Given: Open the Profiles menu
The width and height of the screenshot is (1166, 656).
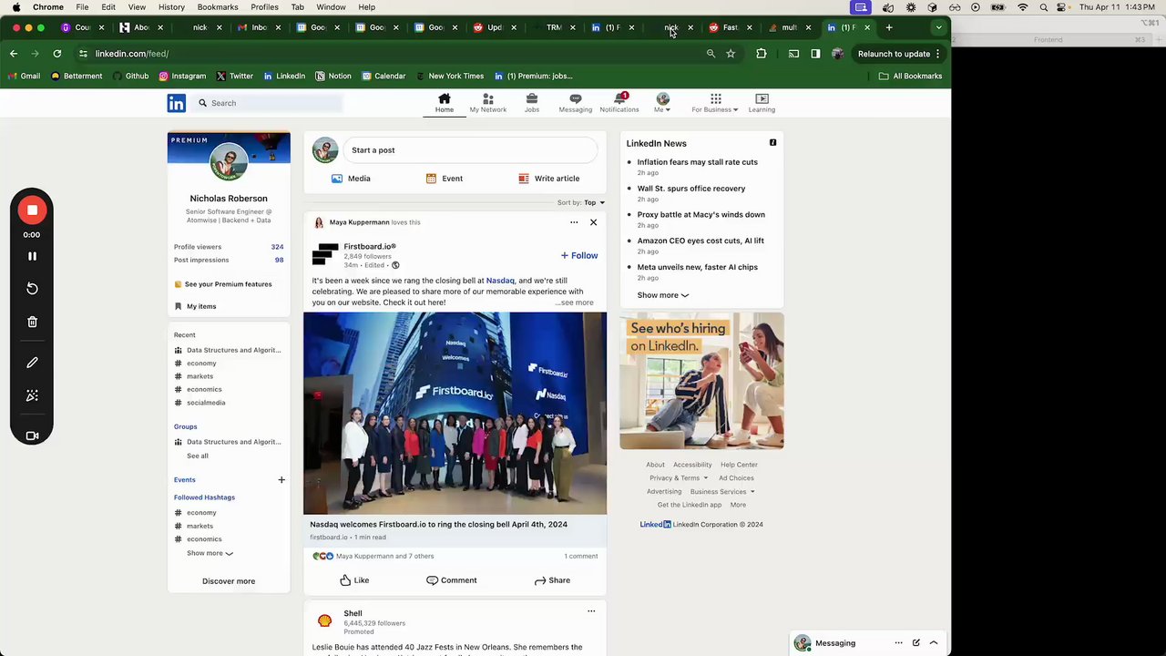Looking at the screenshot, I should (264, 7).
